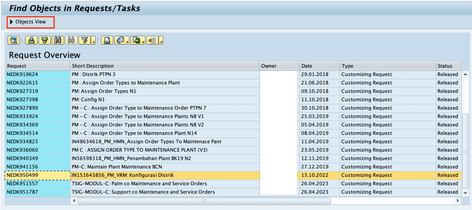Sort the list in ascending order
The image size is (472, 210).
pos(31,41)
